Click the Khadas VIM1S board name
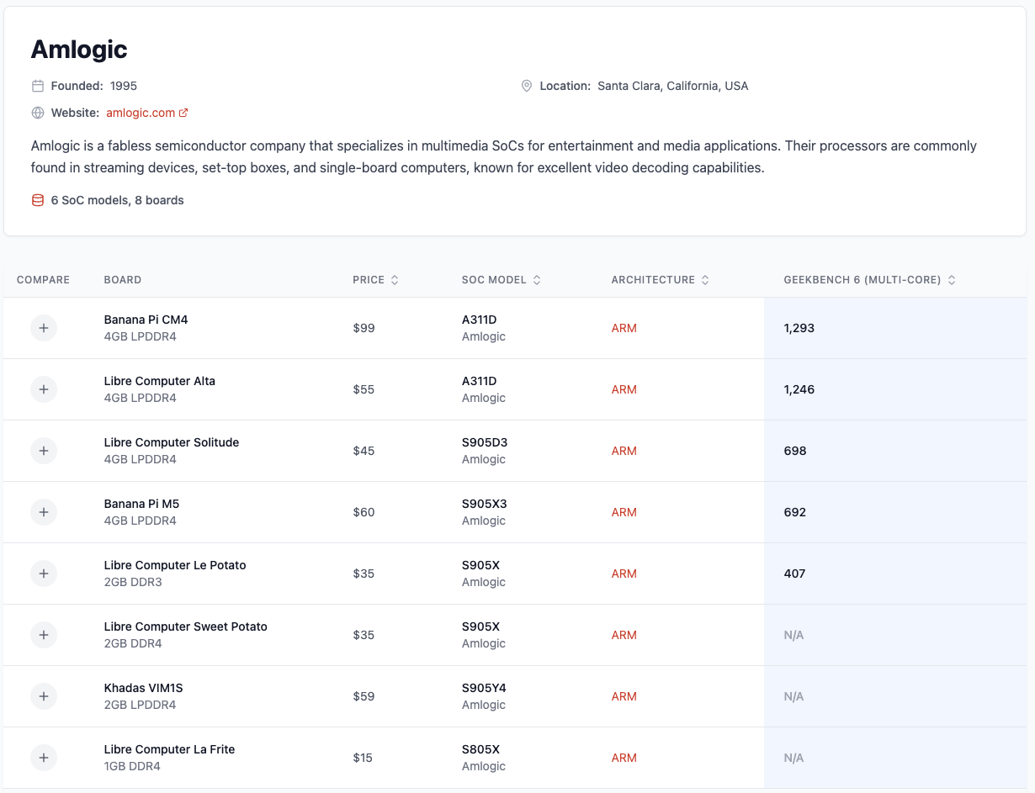Viewport: 1035px width, 793px height. [143, 688]
